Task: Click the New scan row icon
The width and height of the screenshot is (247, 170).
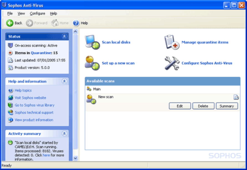Action: pos(91,99)
